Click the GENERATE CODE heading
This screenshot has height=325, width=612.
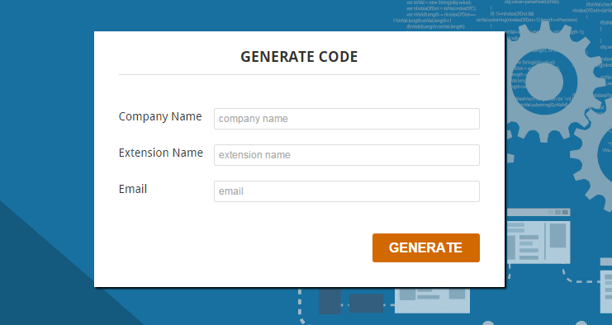[299, 57]
